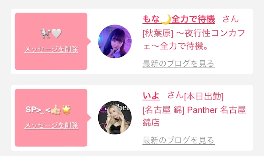The height and width of the screenshot is (156, 264).
Task: Delete the SP>_< message
Action: (51, 125)
